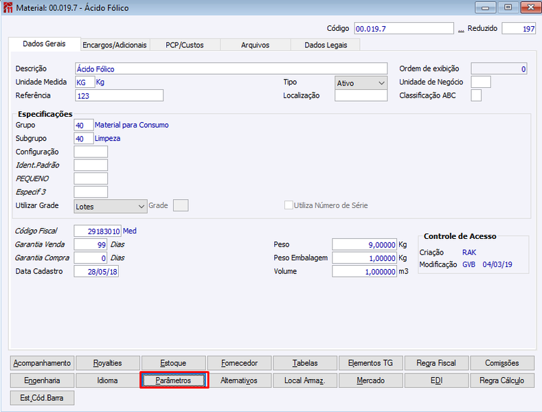542x412 pixels.
Task: Open the Fornecedor button
Action: point(239,363)
